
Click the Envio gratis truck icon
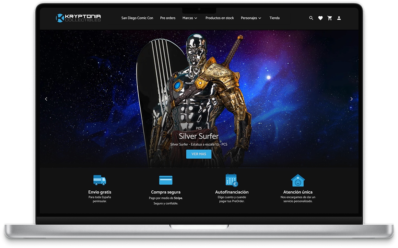(x=99, y=180)
